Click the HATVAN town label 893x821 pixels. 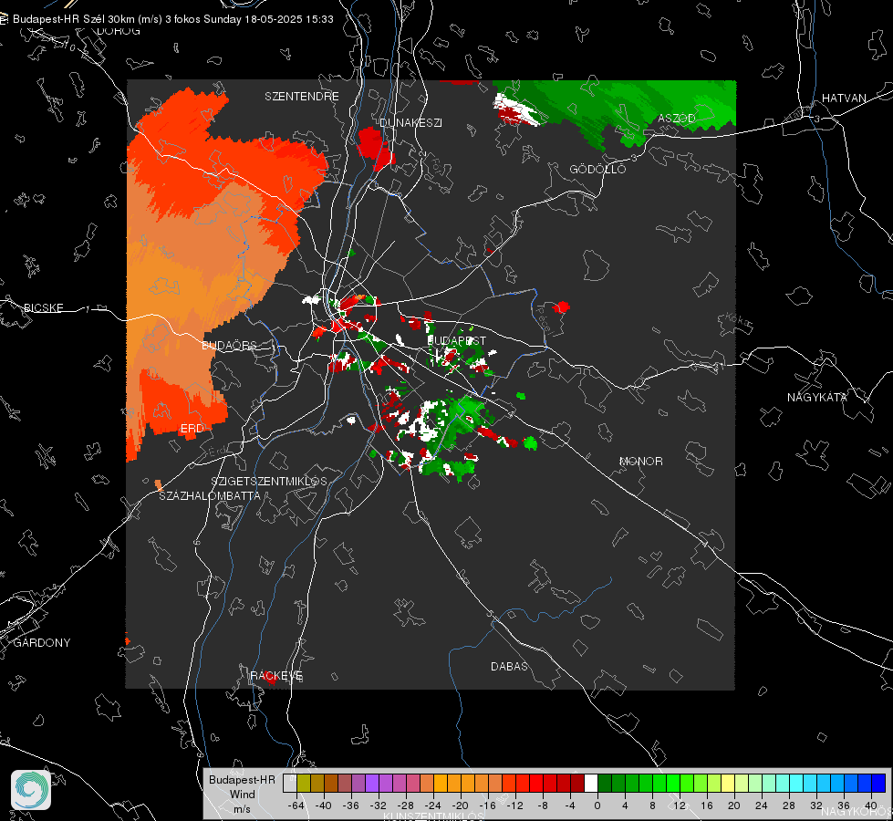point(844,98)
